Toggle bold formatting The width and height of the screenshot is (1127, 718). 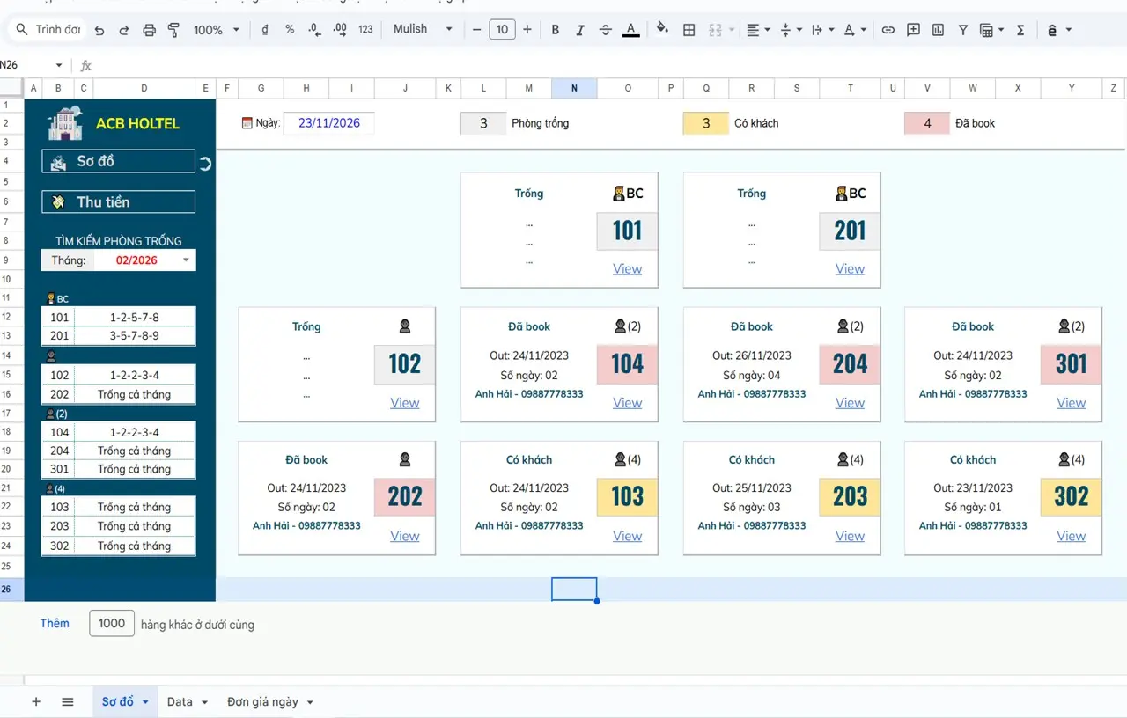[555, 30]
